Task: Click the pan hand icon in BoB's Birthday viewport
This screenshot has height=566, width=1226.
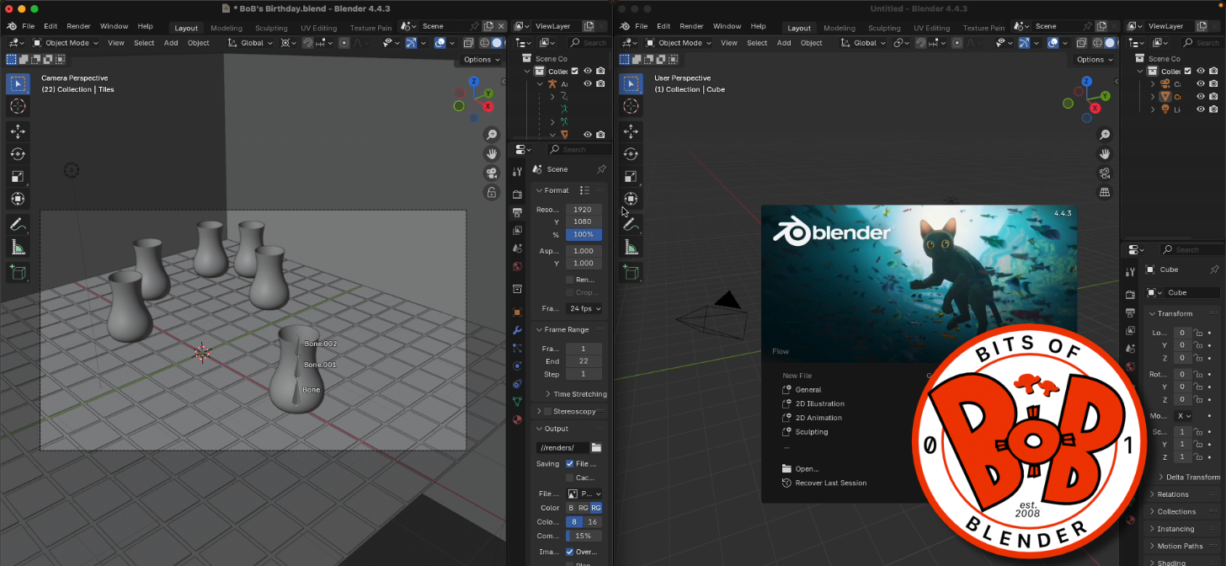Action: [x=492, y=154]
